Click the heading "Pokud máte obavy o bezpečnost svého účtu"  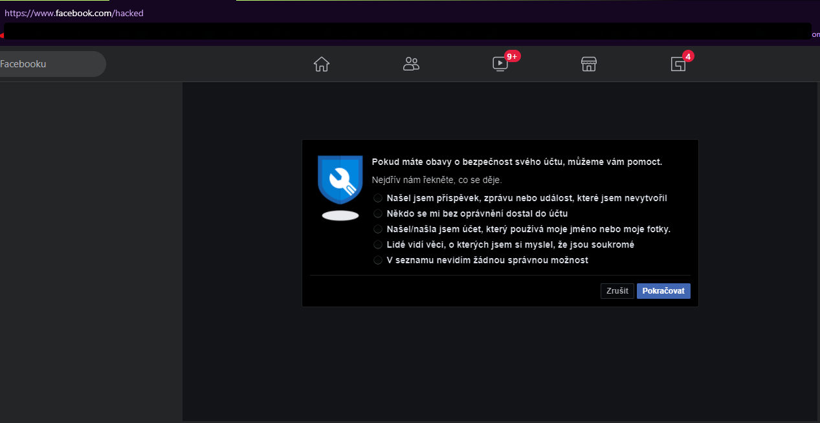[517, 162]
